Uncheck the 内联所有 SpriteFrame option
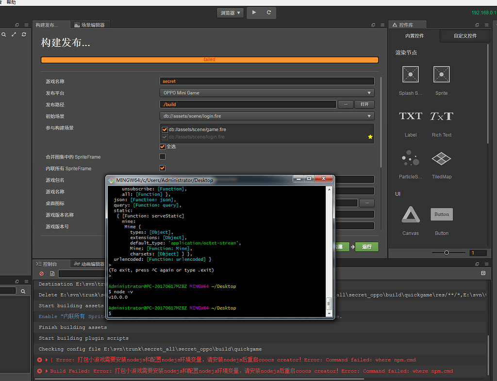497x381 pixels. point(164,167)
